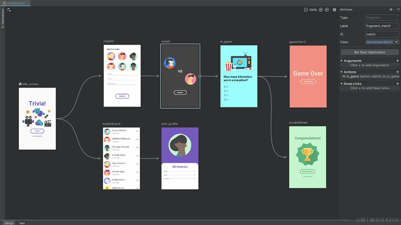
Task: Select the register destination thumbnail
Action: 122,76
